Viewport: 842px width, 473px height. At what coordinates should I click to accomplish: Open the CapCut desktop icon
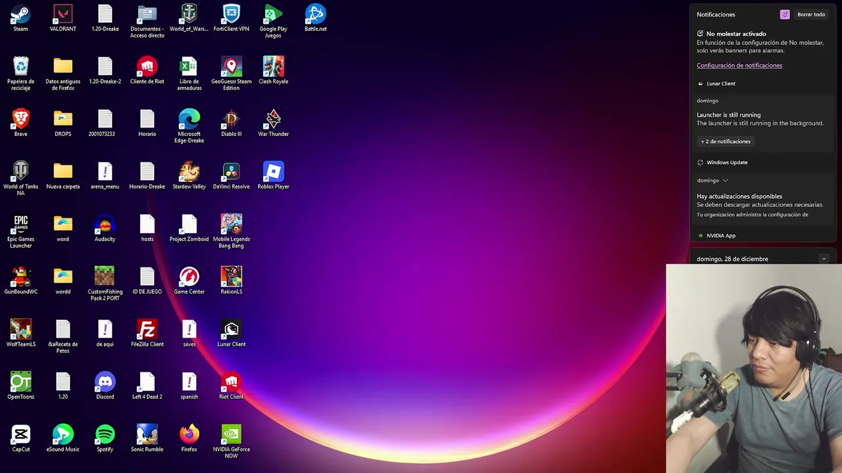tap(20, 439)
